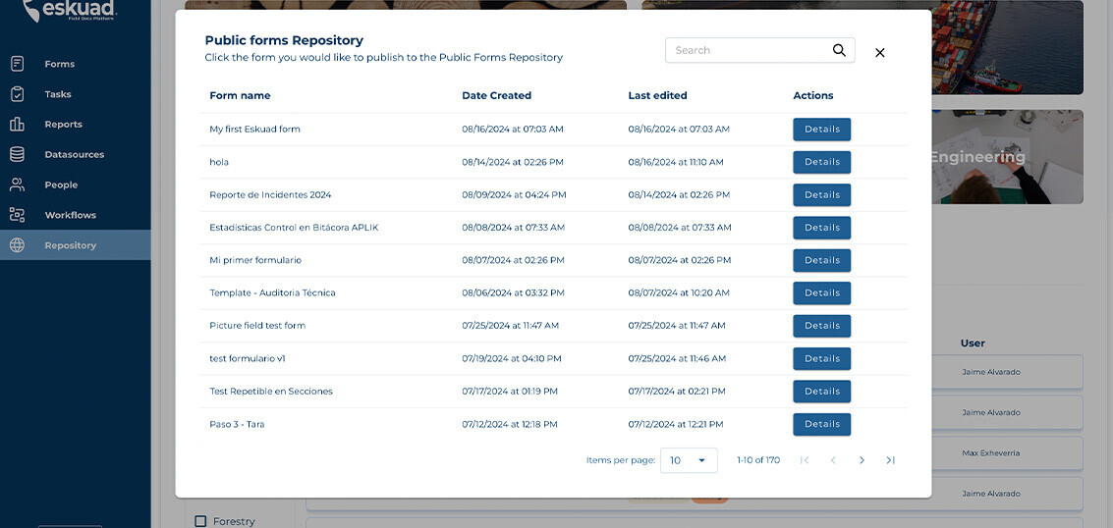The image size is (1113, 528).
Task: Close the Public forms Repository dialog
Action: (879, 52)
